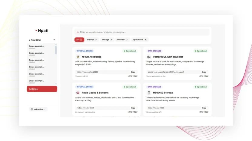Click the http://omniroute:20128 endpoint text

point(88,72)
